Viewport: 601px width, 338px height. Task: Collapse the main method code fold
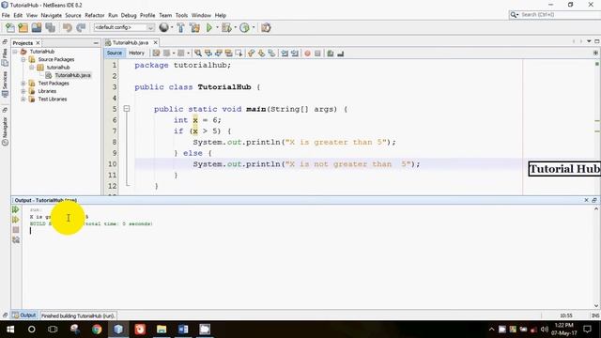[127, 109]
